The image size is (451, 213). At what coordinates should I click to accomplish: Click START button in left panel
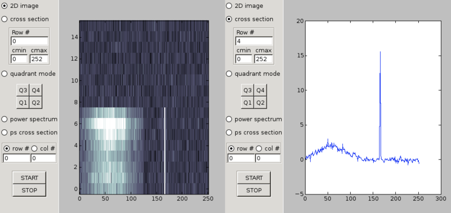[29, 178]
